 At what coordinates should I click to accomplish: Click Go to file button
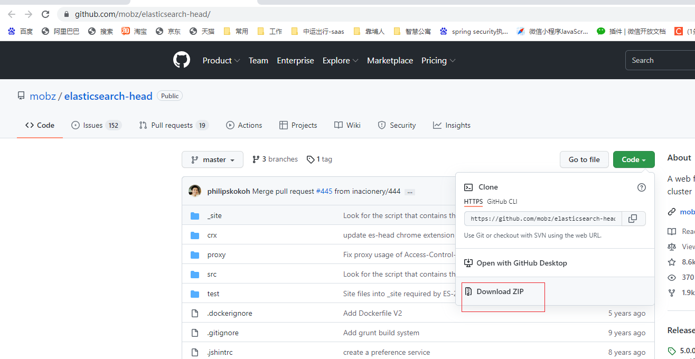[x=584, y=159]
